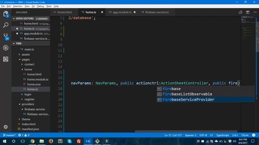The image size is (259, 145).
Task: Switch to the firebase-service.ts tab
Action: click(157, 12)
